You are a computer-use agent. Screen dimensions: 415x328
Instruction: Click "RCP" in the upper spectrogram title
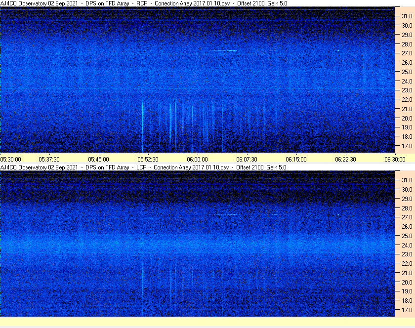pos(142,3)
